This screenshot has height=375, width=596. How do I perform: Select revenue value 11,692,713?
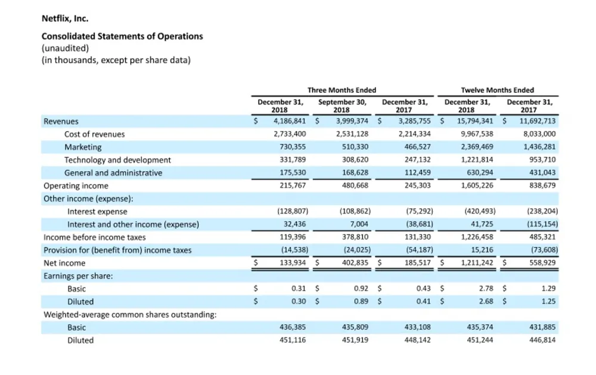tap(538, 121)
